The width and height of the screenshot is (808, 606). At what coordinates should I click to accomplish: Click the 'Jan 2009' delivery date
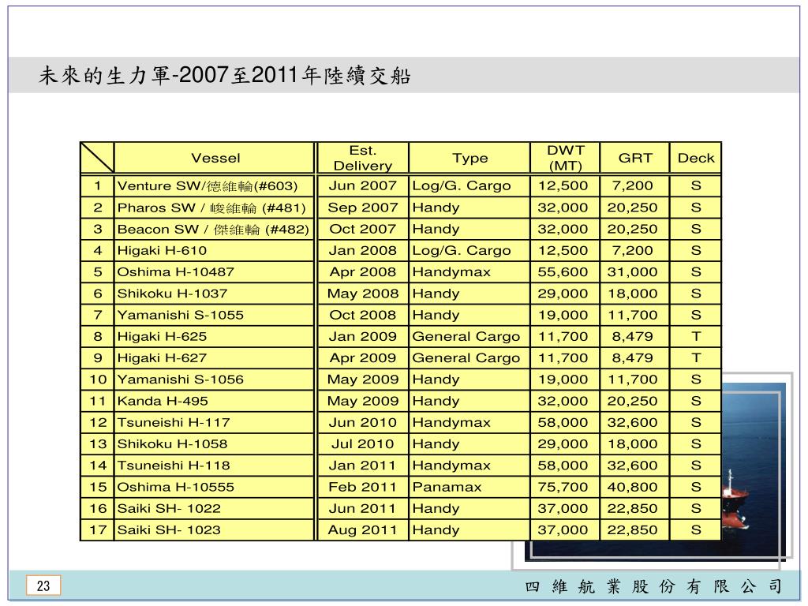[x=363, y=336]
